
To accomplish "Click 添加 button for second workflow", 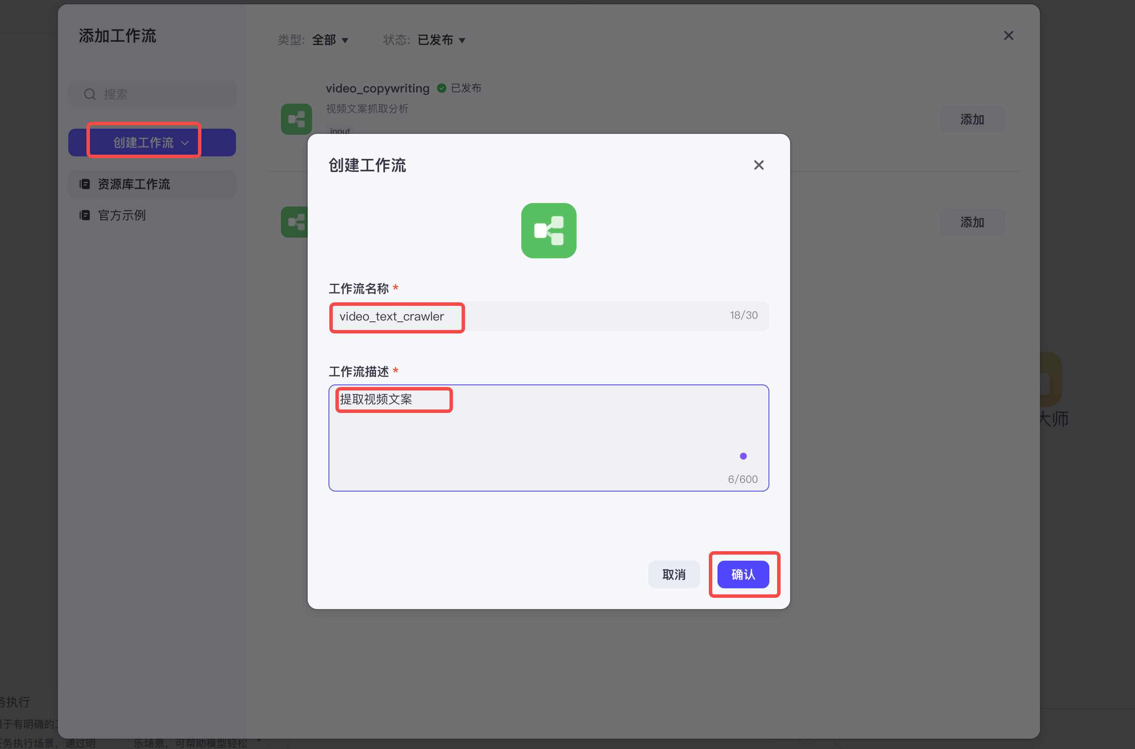I will click(x=972, y=222).
